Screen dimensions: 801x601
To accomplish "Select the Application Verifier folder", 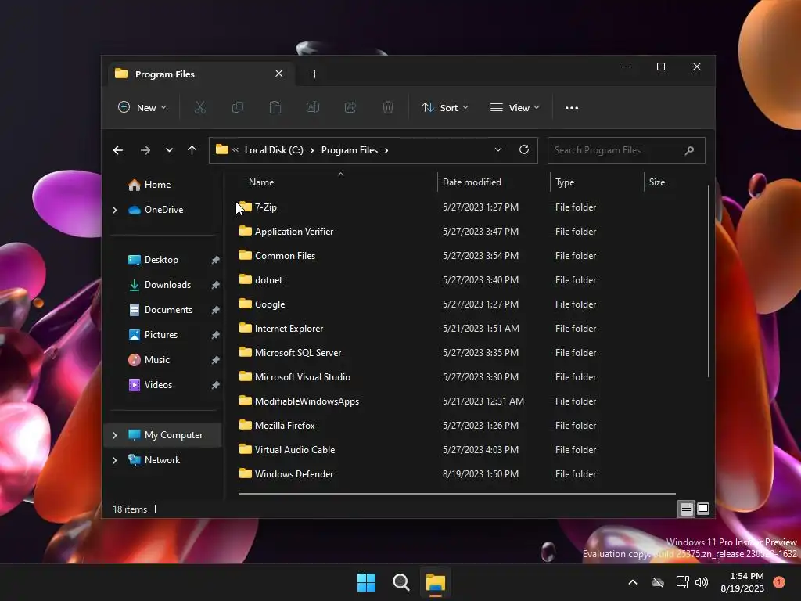I will point(457,232).
